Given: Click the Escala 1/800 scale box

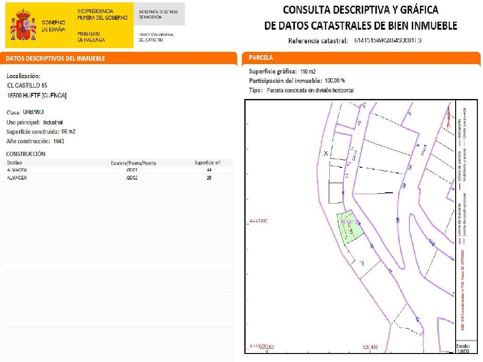Looking at the screenshot, I should pyautogui.click(x=463, y=348).
